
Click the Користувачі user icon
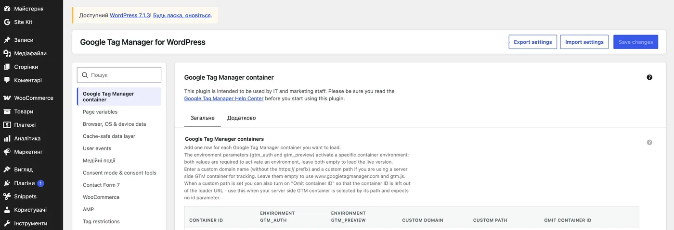point(7,210)
